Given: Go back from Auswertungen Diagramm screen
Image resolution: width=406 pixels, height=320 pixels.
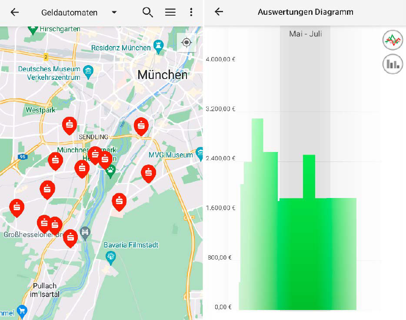Looking at the screenshot, I should coord(219,12).
